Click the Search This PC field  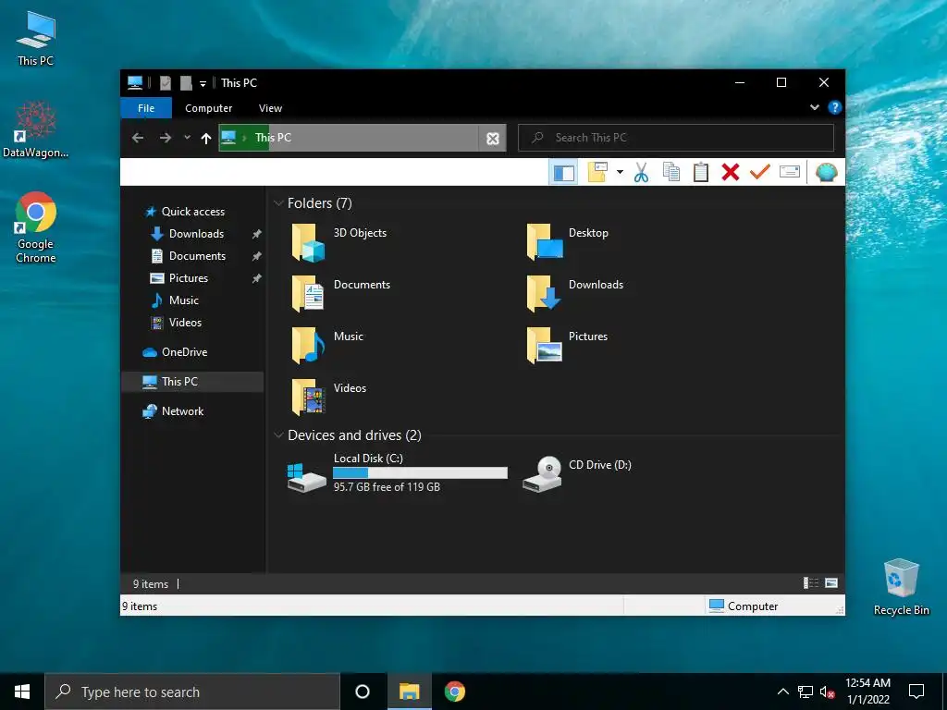tap(676, 138)
